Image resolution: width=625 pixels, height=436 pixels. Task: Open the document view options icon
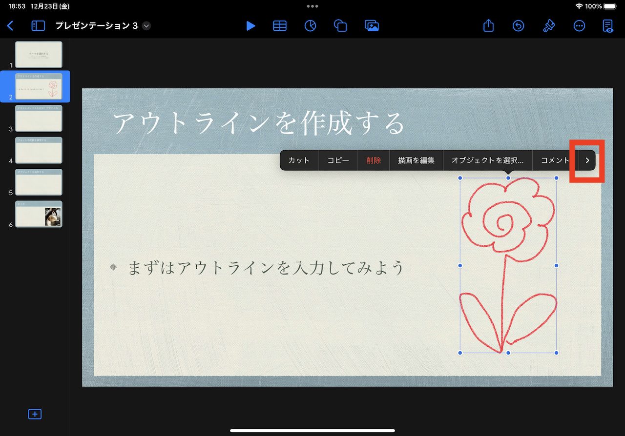click(x=608, y=26)
